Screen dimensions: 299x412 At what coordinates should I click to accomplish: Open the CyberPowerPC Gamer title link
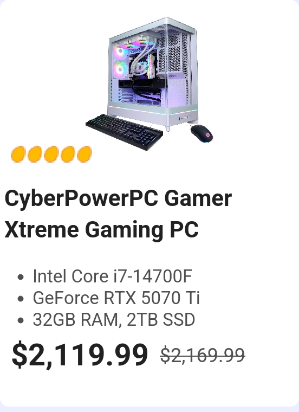118,198
